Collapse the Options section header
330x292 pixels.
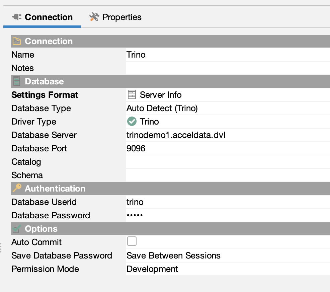(x=170, y=229)
